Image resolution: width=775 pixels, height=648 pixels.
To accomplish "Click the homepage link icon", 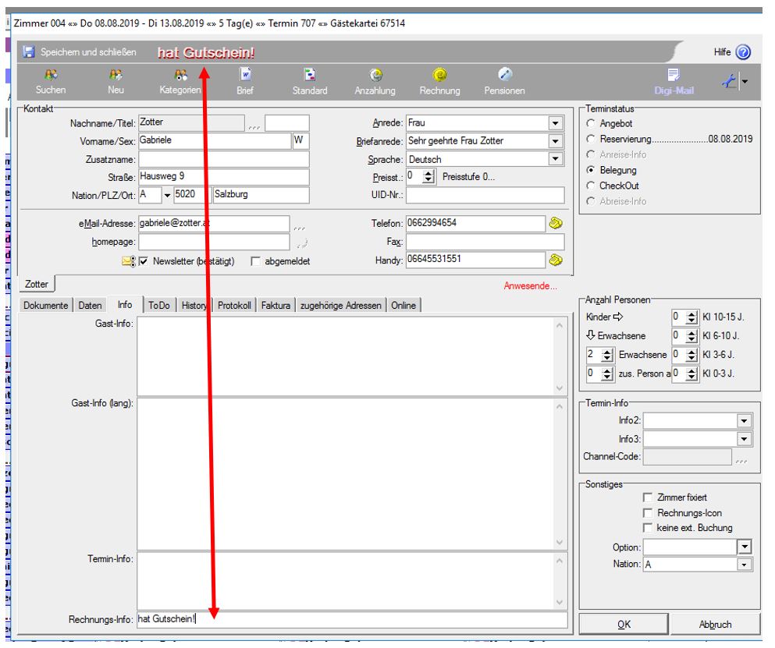I will [x=302, y=243].
